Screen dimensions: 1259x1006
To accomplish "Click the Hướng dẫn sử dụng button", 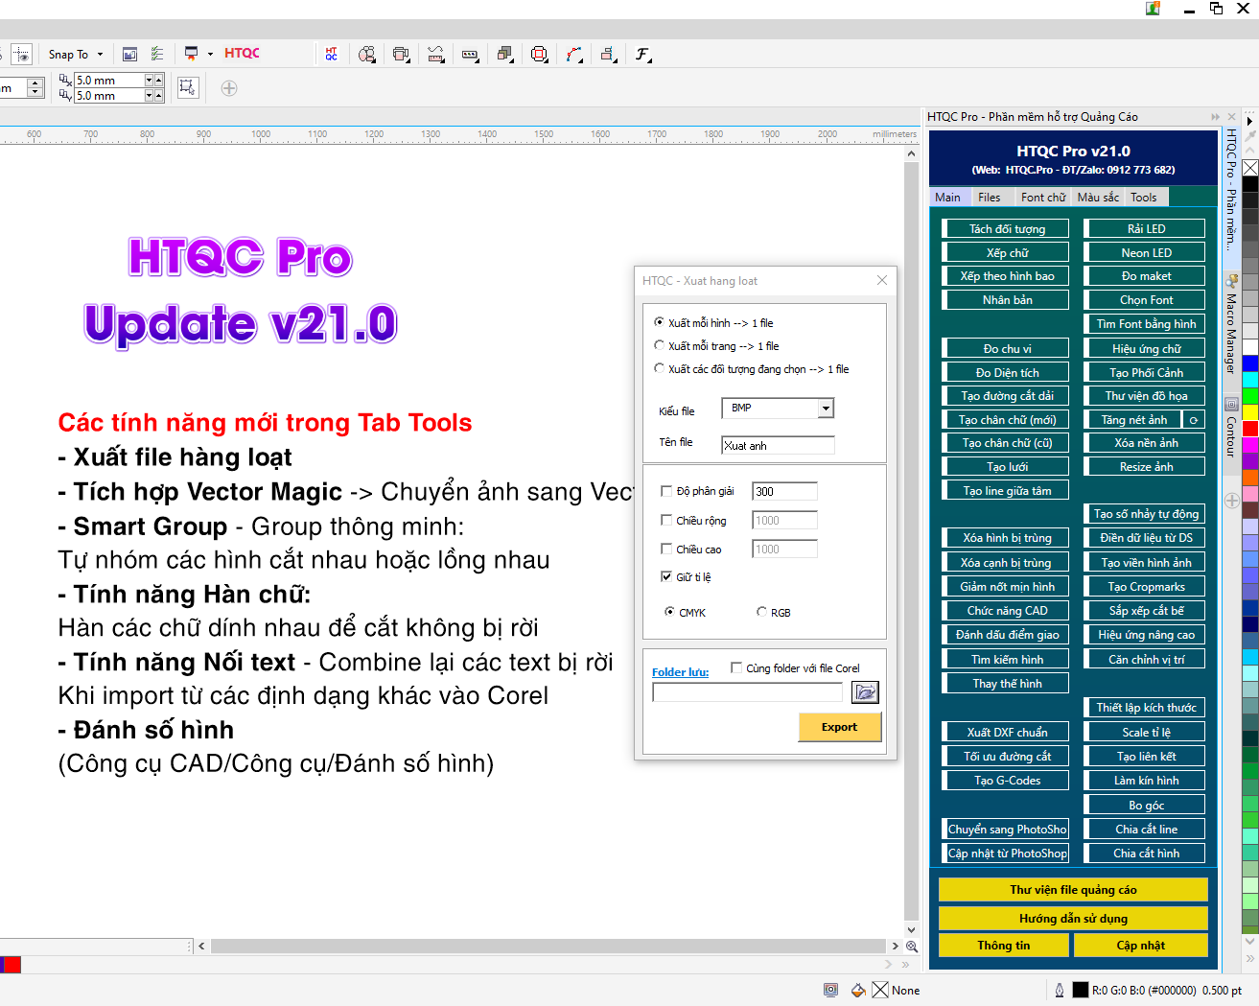I will click(x=1073, y=918).
